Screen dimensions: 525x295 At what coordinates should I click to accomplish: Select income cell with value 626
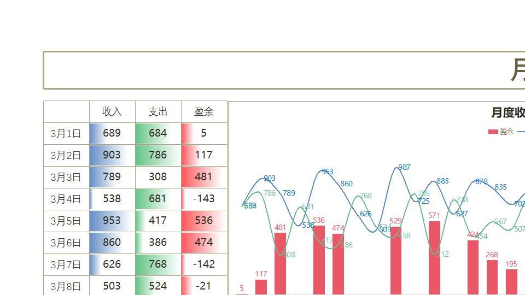pos(112,265)
